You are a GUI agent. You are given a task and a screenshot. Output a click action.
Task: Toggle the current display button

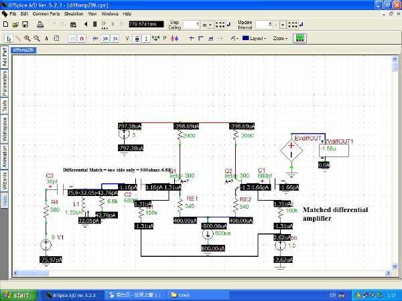(x=137, y=39)
